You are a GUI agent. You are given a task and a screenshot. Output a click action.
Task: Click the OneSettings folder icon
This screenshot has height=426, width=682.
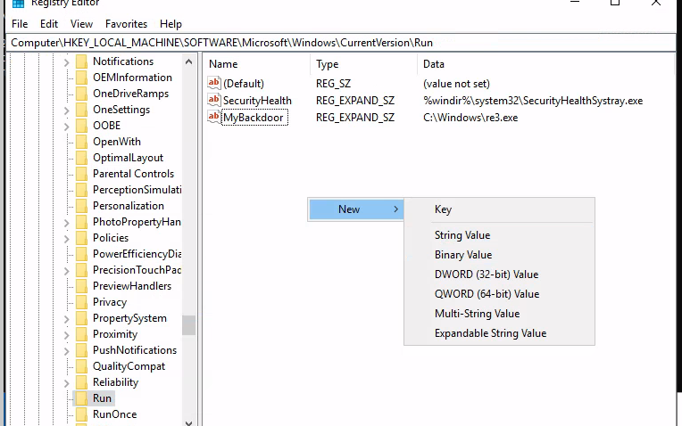click(x=81, y=110)
